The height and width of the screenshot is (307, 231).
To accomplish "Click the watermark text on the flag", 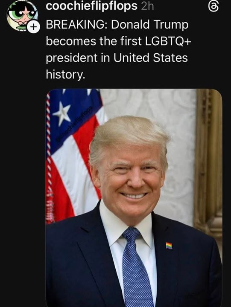I will (74, 124).
